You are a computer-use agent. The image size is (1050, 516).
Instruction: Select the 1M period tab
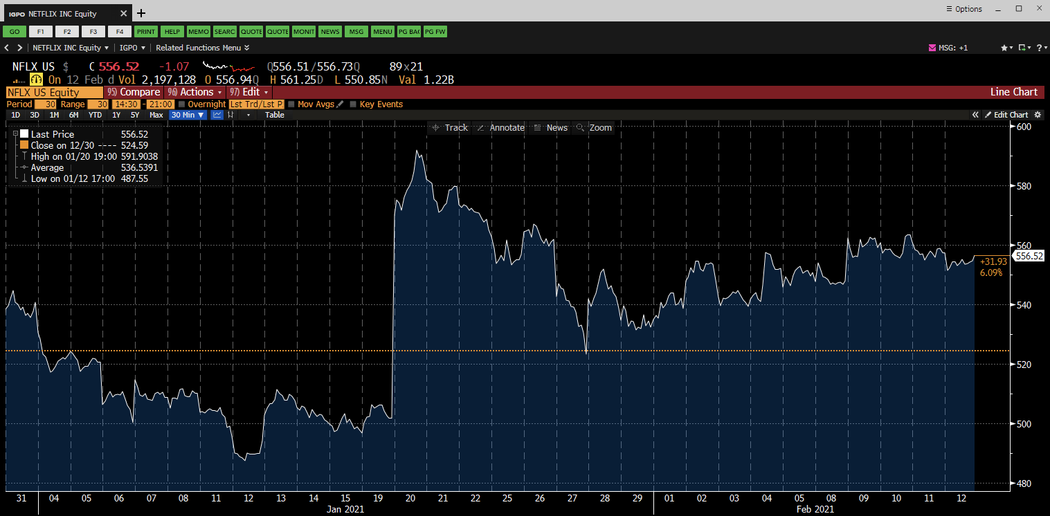coord(54,115)
